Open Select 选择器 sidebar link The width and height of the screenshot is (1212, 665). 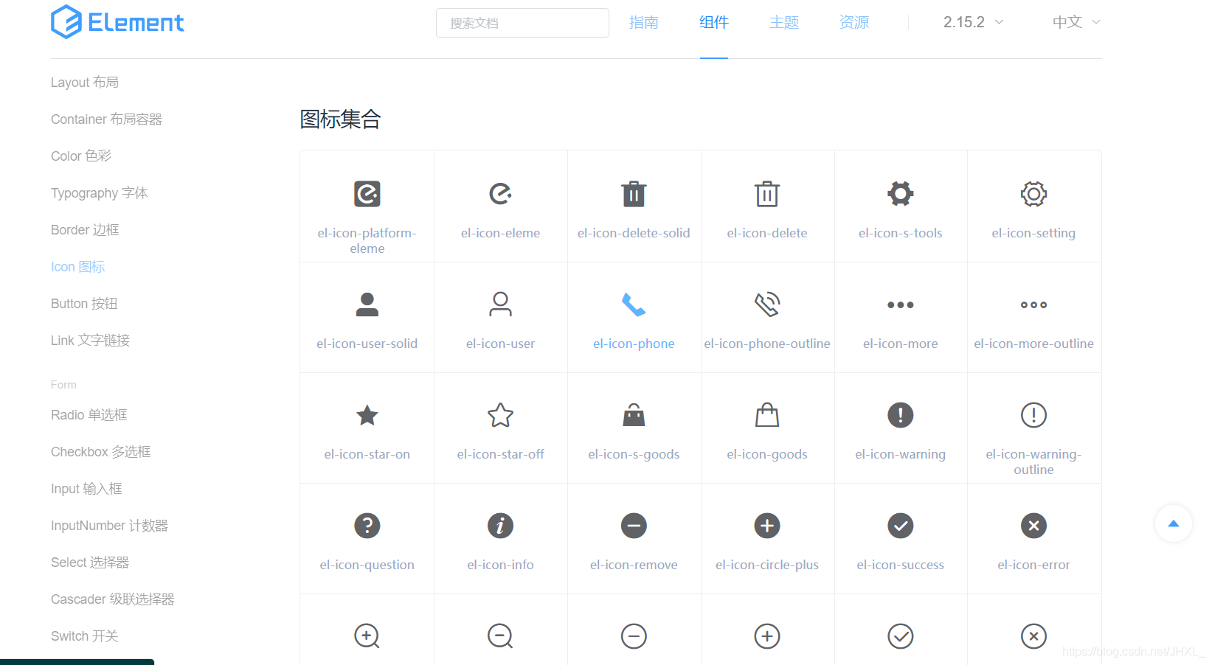pyautogui.click(x=90, y=563)
